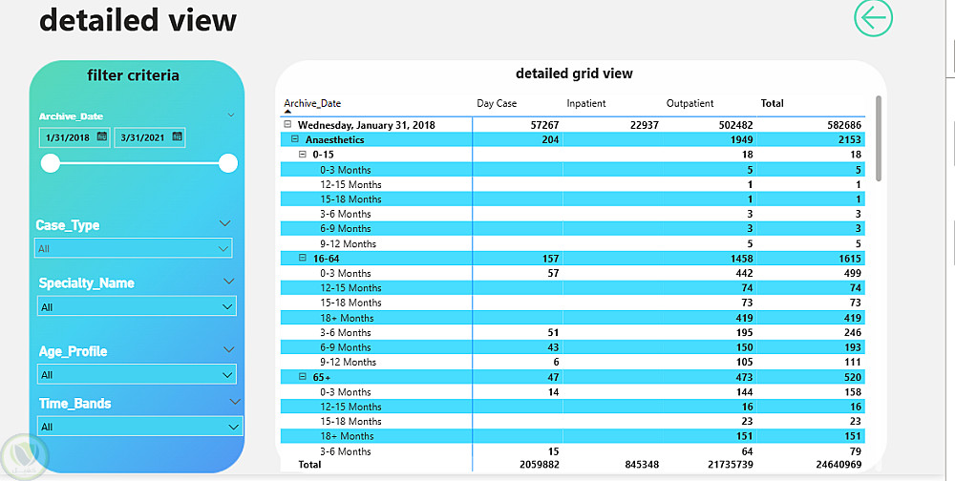Collapse the Anaesthetics group

[x=295, y=139]
